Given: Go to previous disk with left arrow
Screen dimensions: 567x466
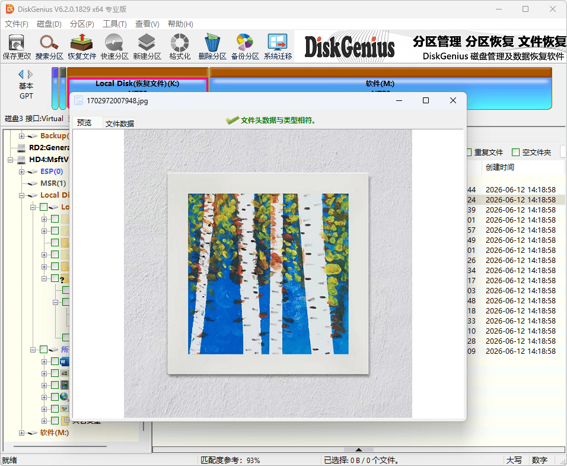Looking at the screenshot, I should pyautogui.click(x=21, y=74).
